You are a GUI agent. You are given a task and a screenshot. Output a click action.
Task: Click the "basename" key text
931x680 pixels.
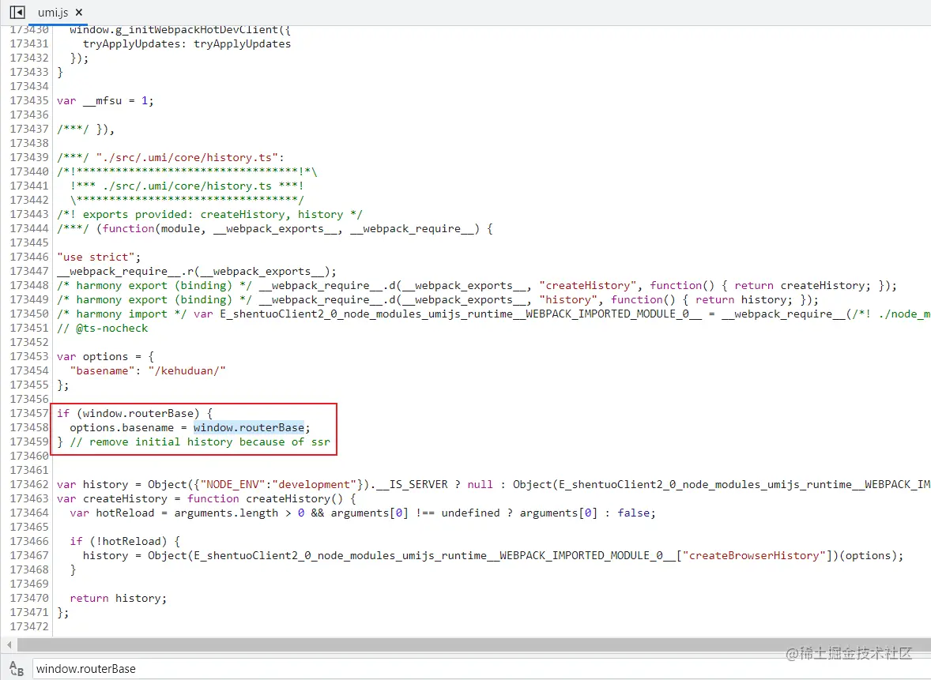[x=102, y=370]
